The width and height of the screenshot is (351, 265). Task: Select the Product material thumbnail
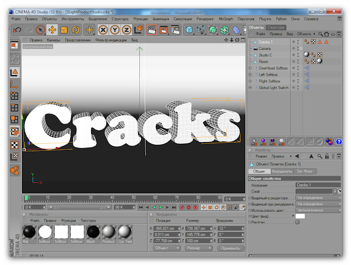click(109, 234)
